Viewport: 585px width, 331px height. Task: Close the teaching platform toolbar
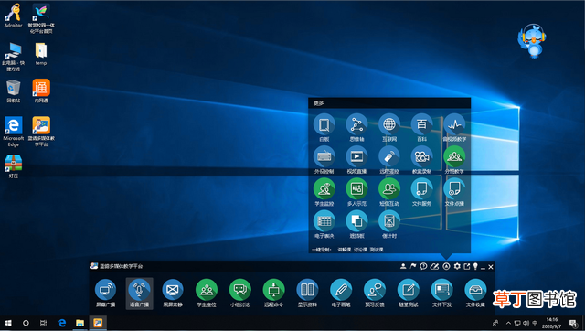coord(491,267)
